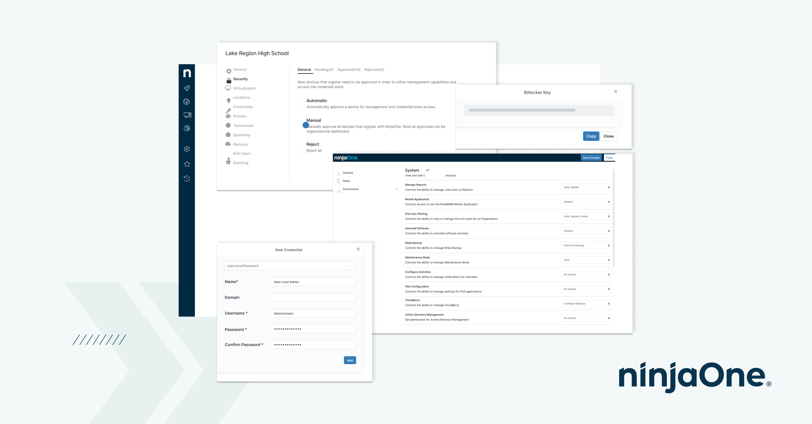Select the Manual approval radio button

pyautogui.click(x=306, y=125)
